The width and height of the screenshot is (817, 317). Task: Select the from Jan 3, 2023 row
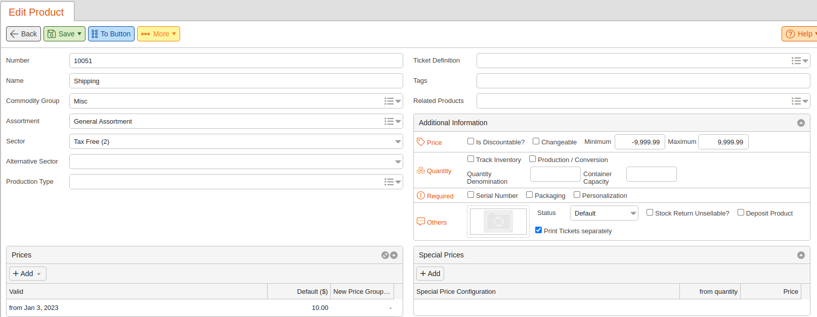(x=201, y=307)
